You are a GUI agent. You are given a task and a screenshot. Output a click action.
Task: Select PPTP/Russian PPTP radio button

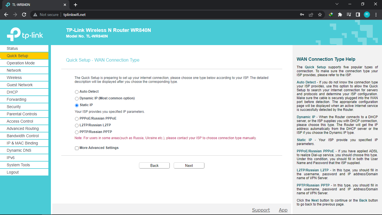(77, 132)
